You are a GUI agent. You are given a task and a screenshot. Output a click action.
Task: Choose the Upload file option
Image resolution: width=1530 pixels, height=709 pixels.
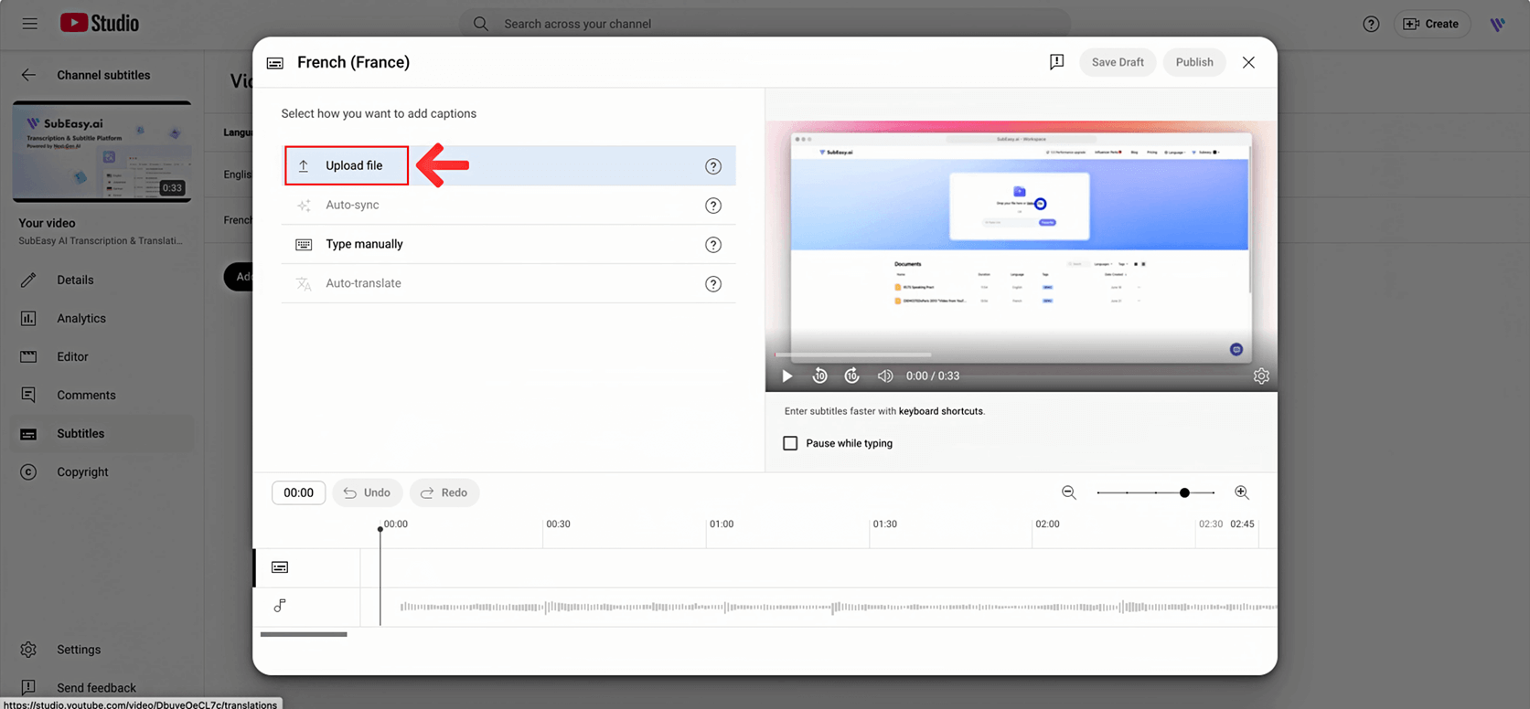[x=508, y=165]
